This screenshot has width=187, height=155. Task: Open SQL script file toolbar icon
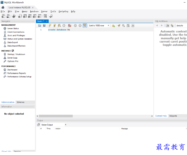point(8,16)
